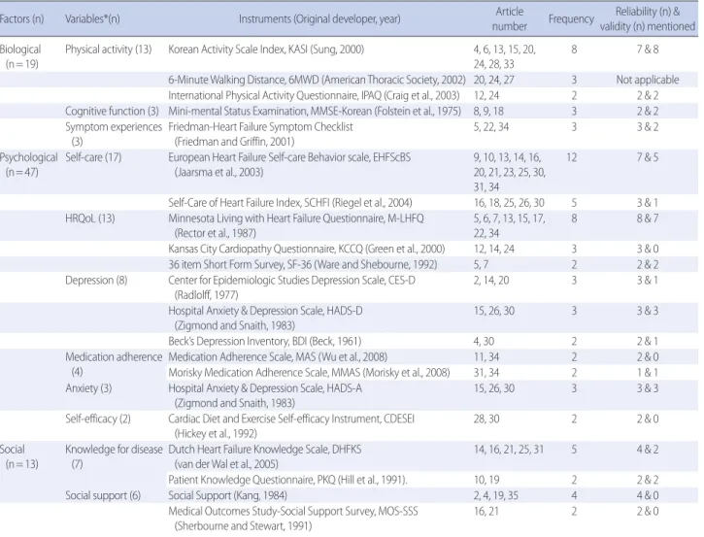The height and width of the screenshot is (537, 704).
Task: Click the "Article number" column header
Action: click(509, 18)
